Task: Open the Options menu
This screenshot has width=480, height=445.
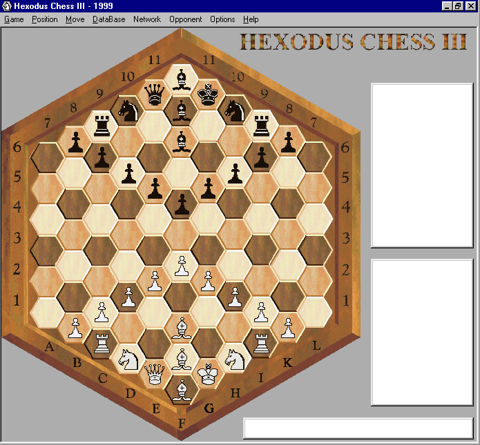Action: tap(222, 19)
